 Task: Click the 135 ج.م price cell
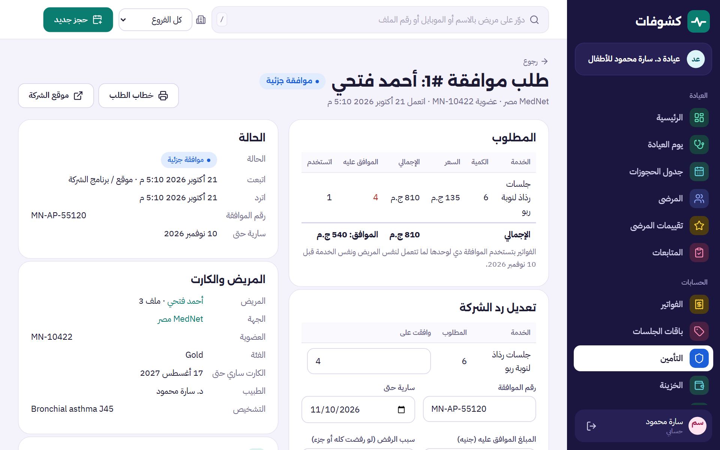tap(445, 198)
